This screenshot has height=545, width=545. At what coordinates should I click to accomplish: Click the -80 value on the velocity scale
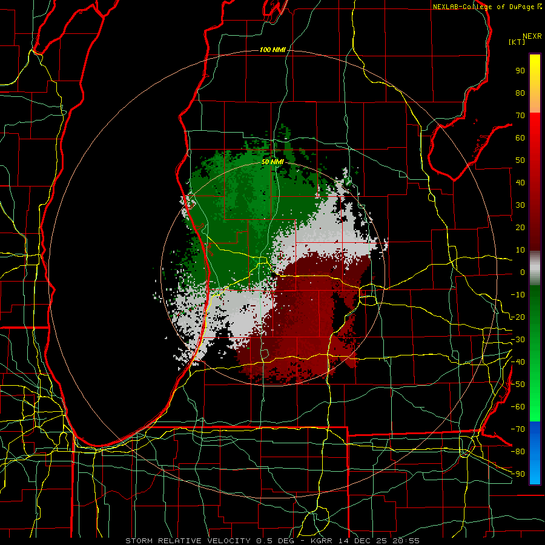[518, 452]
